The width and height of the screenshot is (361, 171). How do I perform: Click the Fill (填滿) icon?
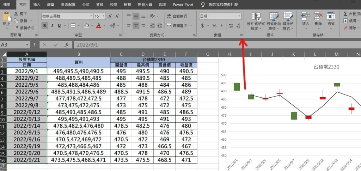[345, 21]
